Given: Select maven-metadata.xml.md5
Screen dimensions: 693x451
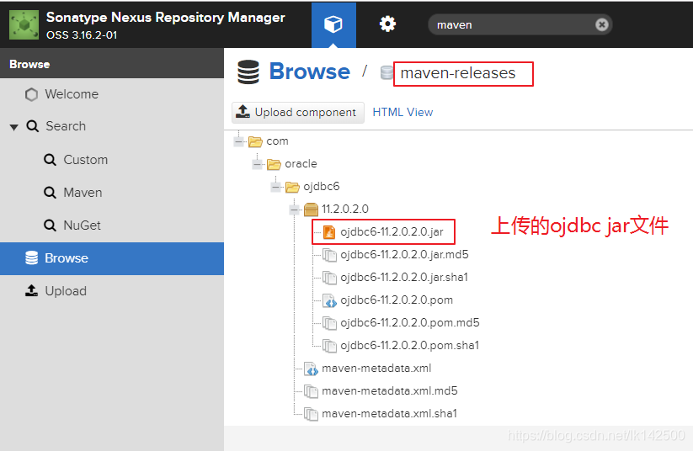Looking at the screenshot, I should click(390, 391).
